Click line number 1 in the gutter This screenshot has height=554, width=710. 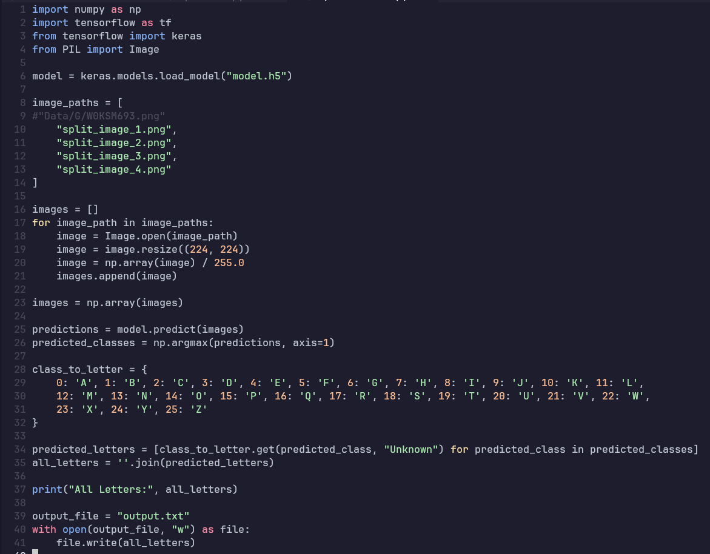[x=22, y=10]
